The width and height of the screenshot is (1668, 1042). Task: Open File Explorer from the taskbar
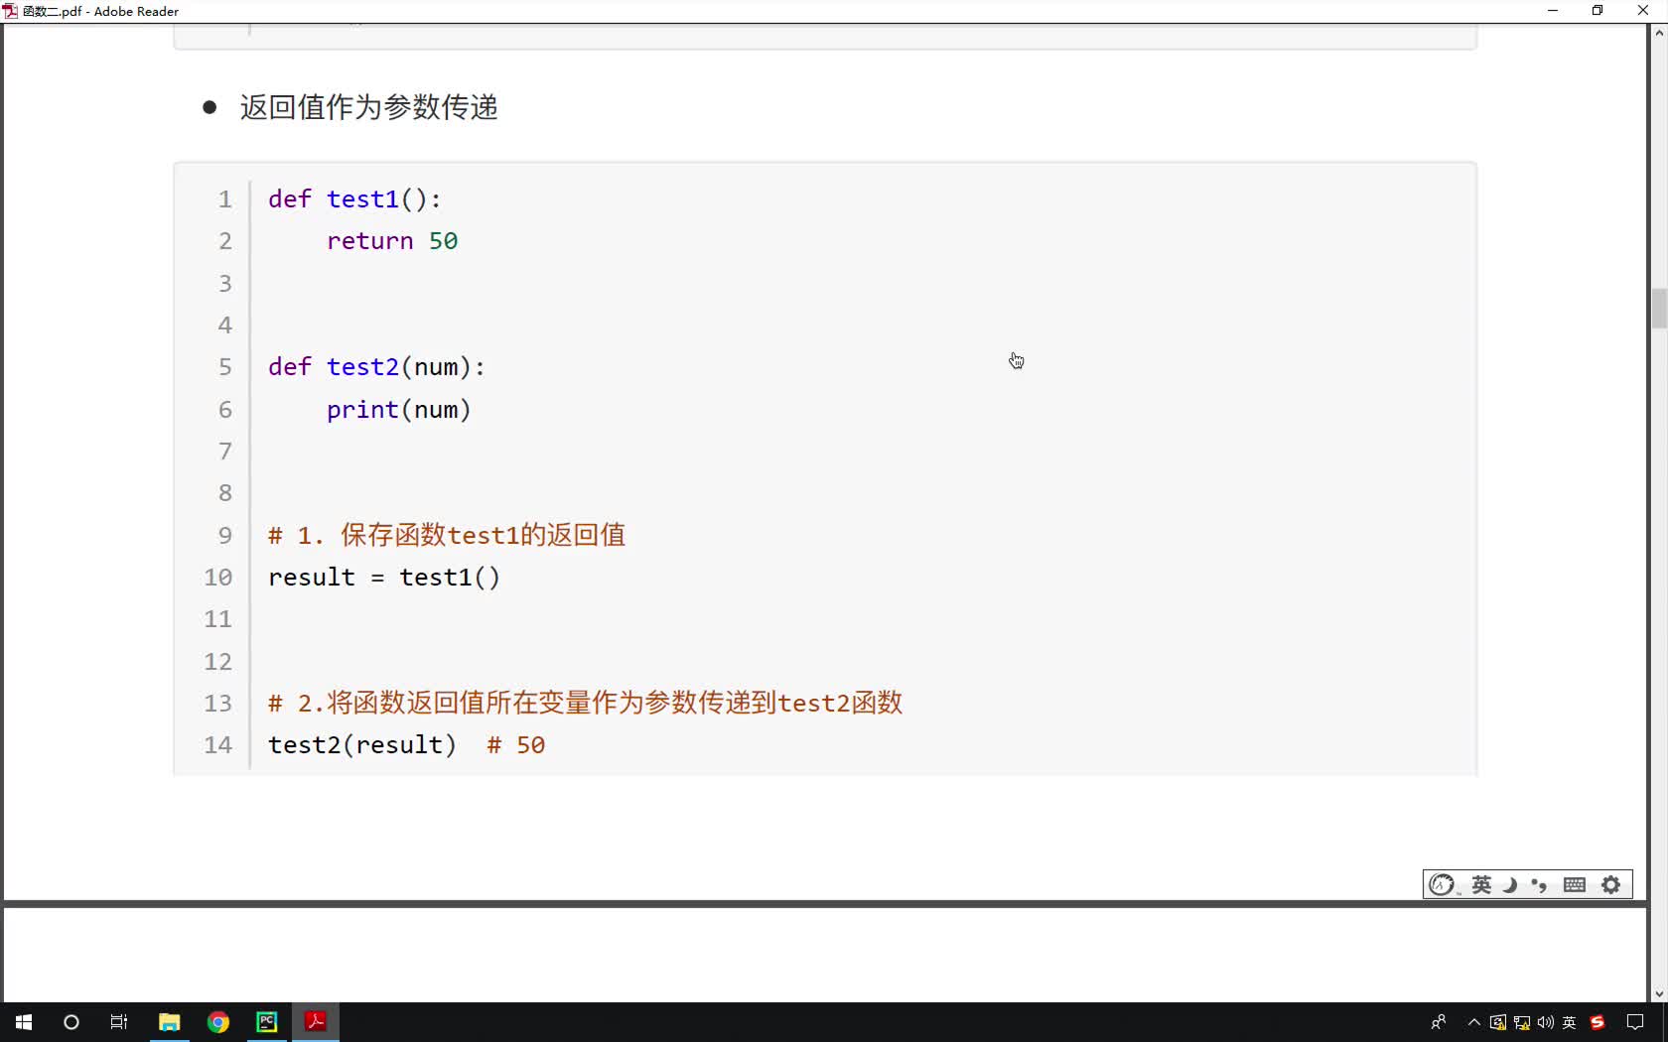pyautogui.click(x=170, y=1022)
